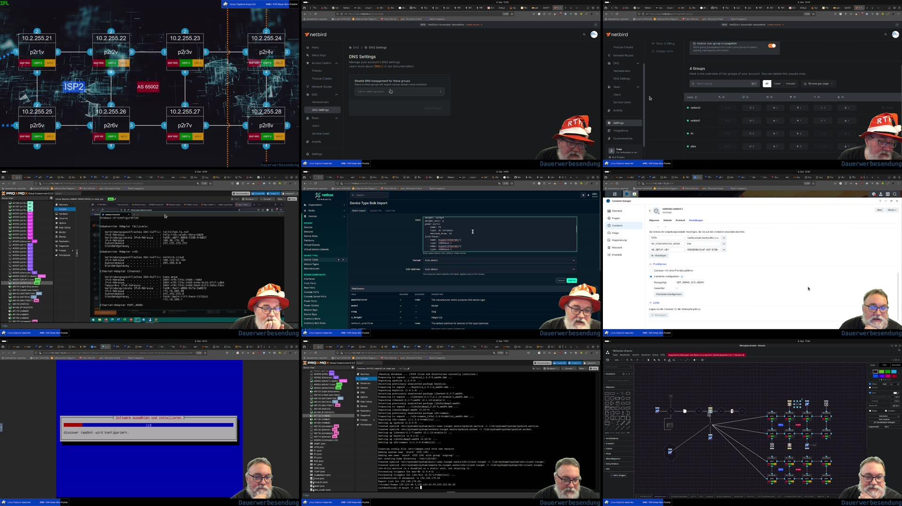The image size is (902, 506).
Task: Click Proxmox logo in Windows VM console window
Action: tap(15, 193)
